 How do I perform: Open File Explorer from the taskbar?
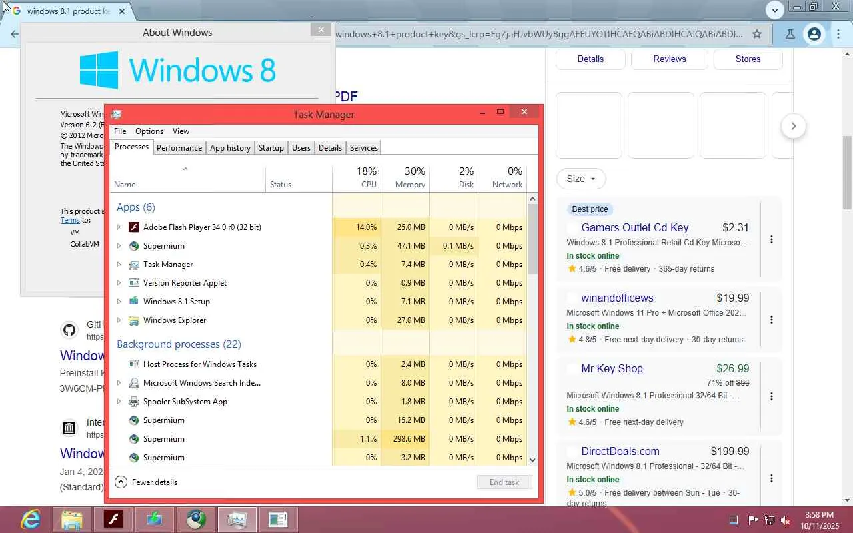click(x=72, y=520)
